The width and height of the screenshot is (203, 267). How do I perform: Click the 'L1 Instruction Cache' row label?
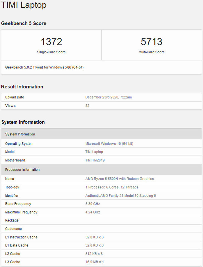click(21, 237)
